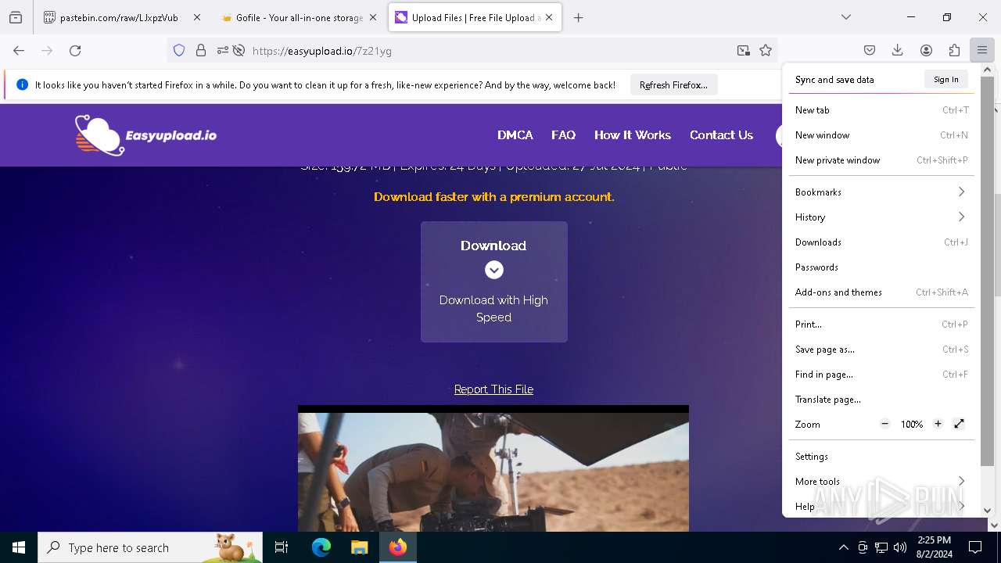Image resolution: width=1001 pixels, height=563 pixels.
Task: Open Add-ons and themes
Action: 881,292
